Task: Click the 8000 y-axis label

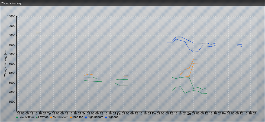Action: point(12,35)
